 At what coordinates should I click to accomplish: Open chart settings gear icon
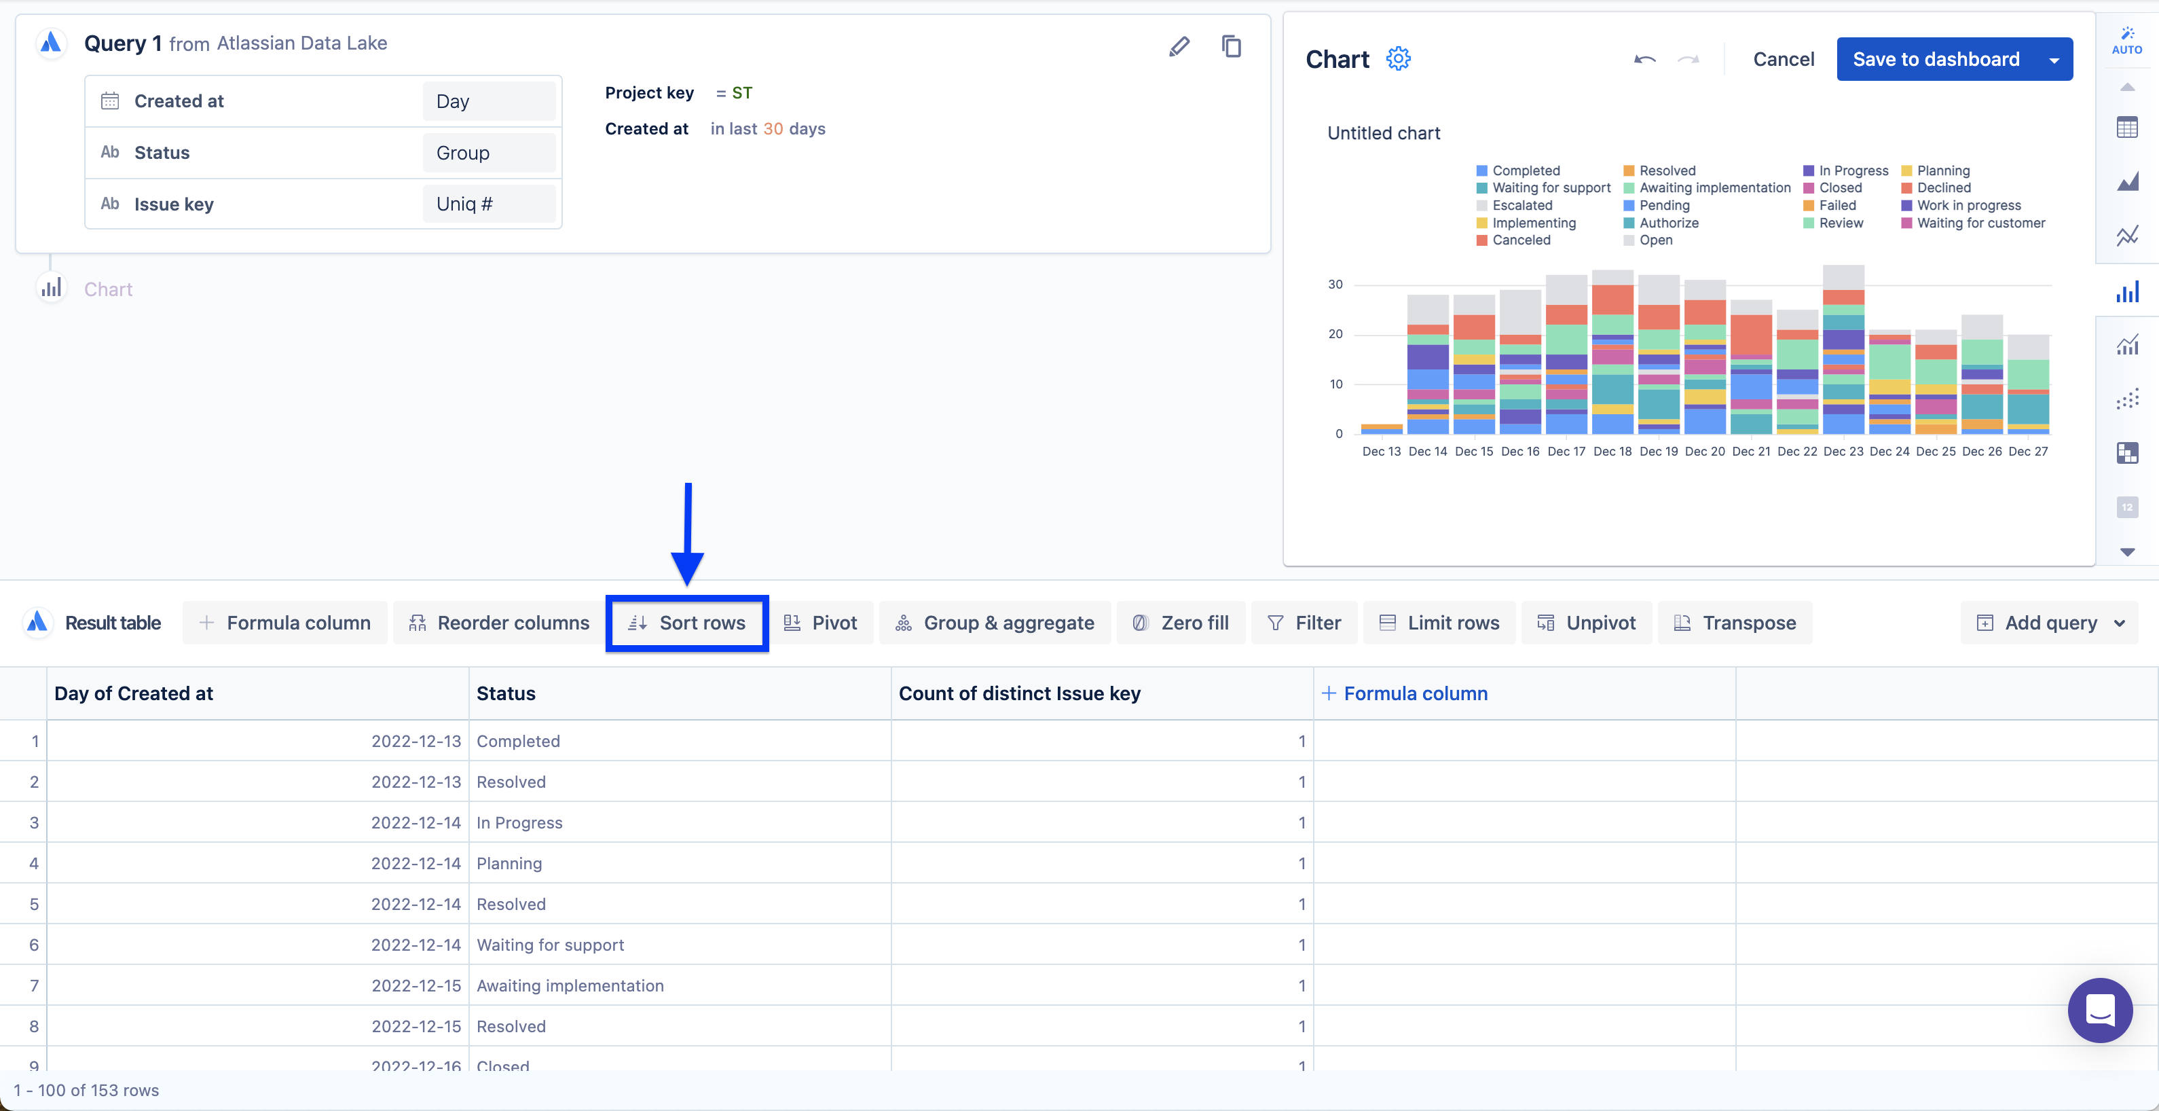pyautogui.click(x=1398, y=58)
